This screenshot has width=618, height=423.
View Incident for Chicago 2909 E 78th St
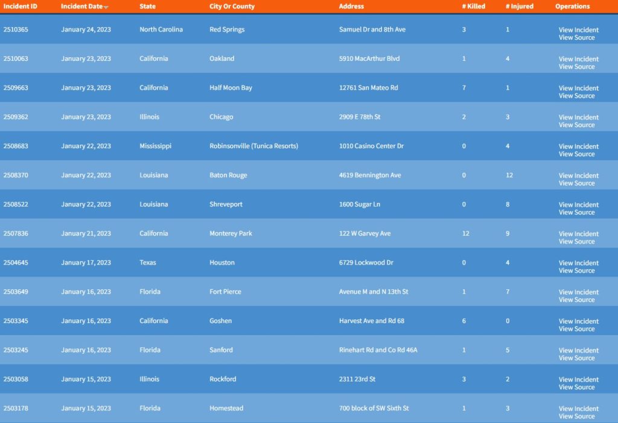[x=578, y=117]
